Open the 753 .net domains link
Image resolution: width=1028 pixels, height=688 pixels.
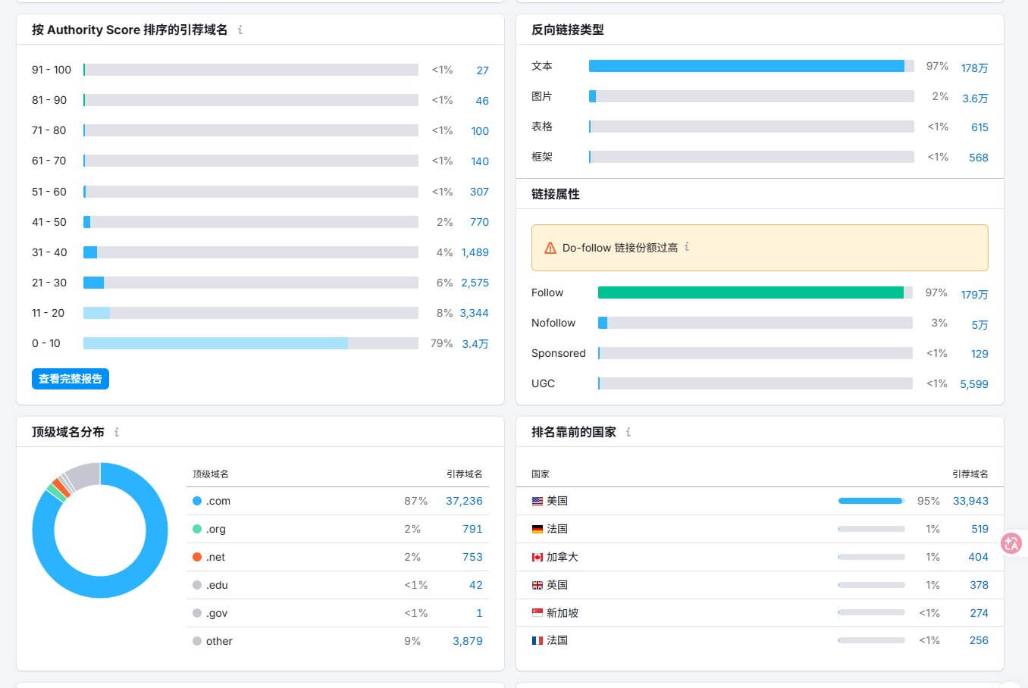[x=472, y=557]
